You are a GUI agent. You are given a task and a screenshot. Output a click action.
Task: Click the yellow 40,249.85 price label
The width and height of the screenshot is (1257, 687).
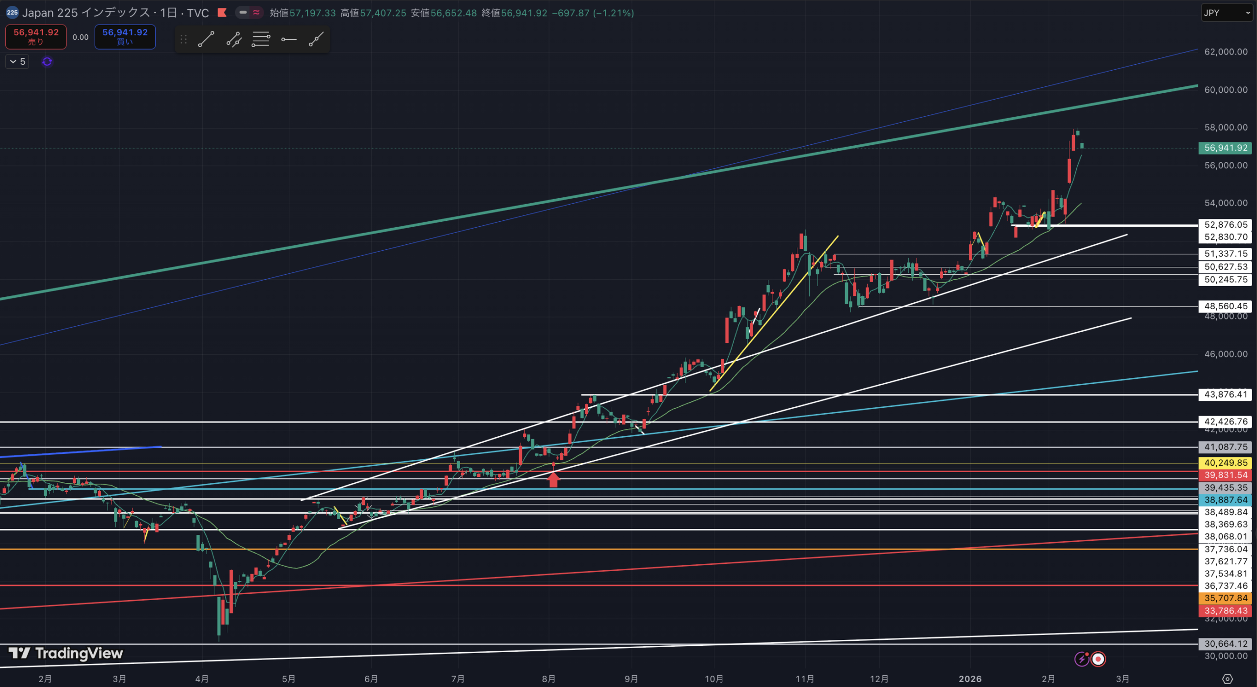click(1225, 463)
